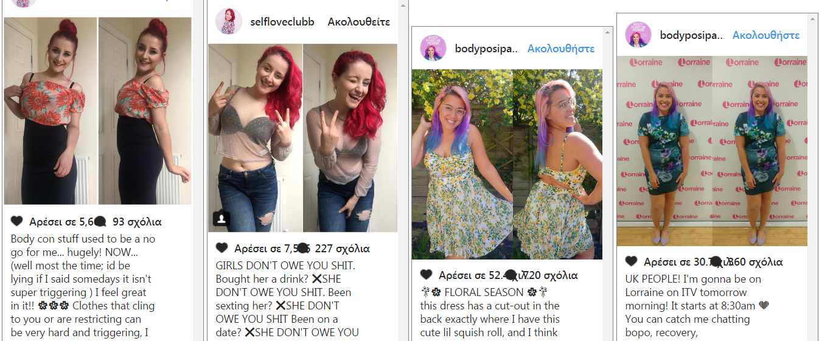The height and width of the screenshot is (341, 819).
Task: Open the 227 σχόλια comments link
Action: click(x=343, y=249)
